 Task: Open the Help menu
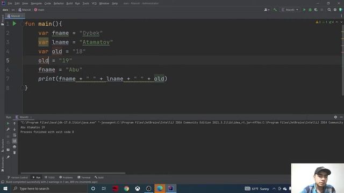tap(114, 4)
